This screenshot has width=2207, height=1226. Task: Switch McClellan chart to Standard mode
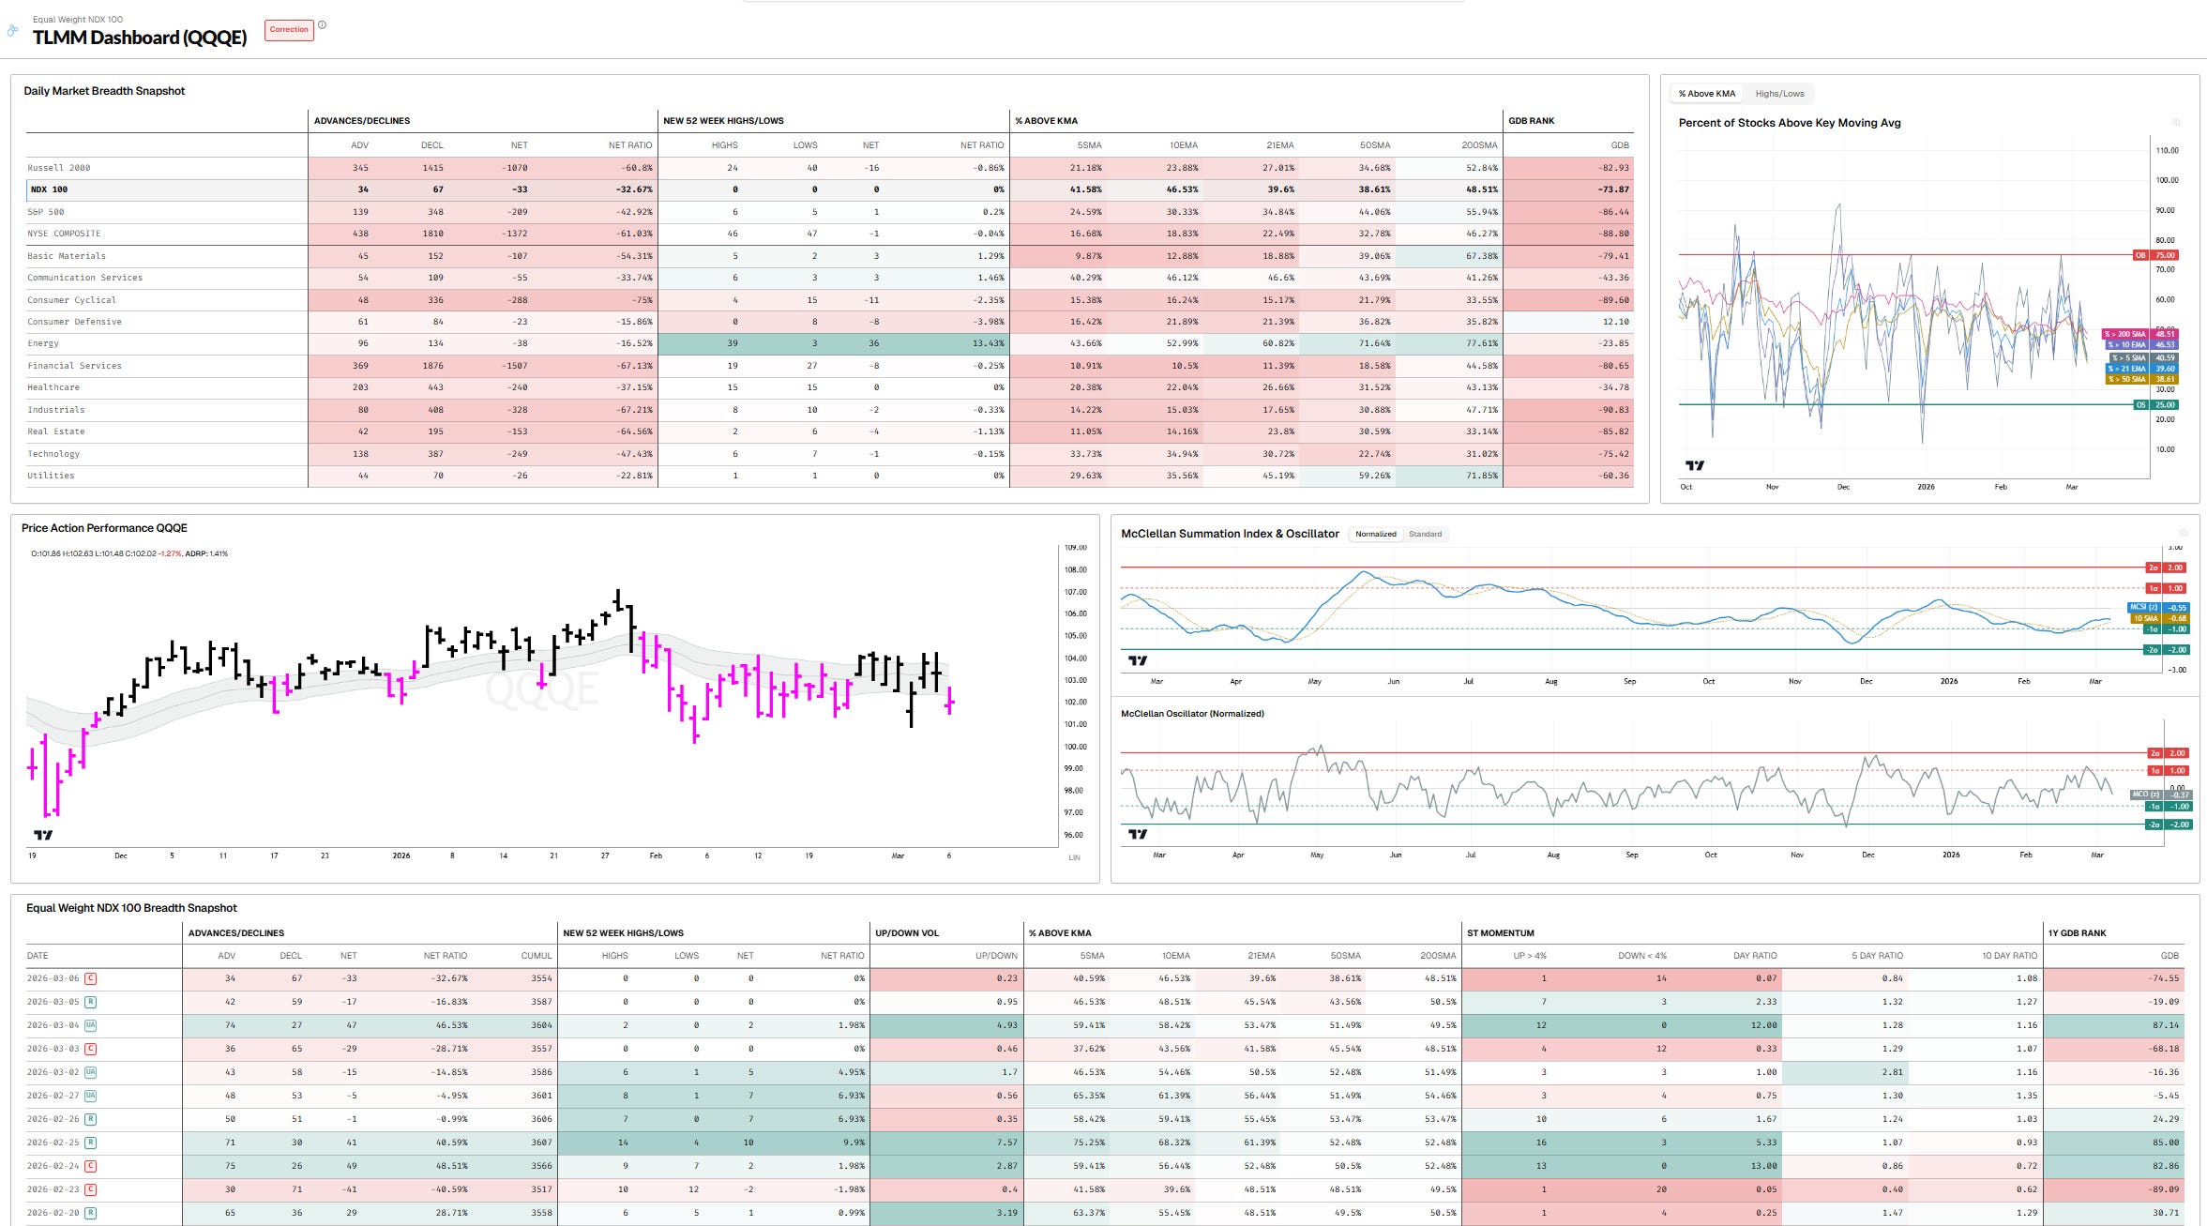point(1425,534)
